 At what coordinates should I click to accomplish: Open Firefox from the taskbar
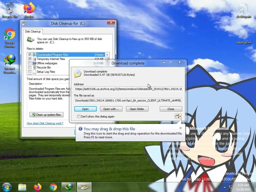(38, 187)
